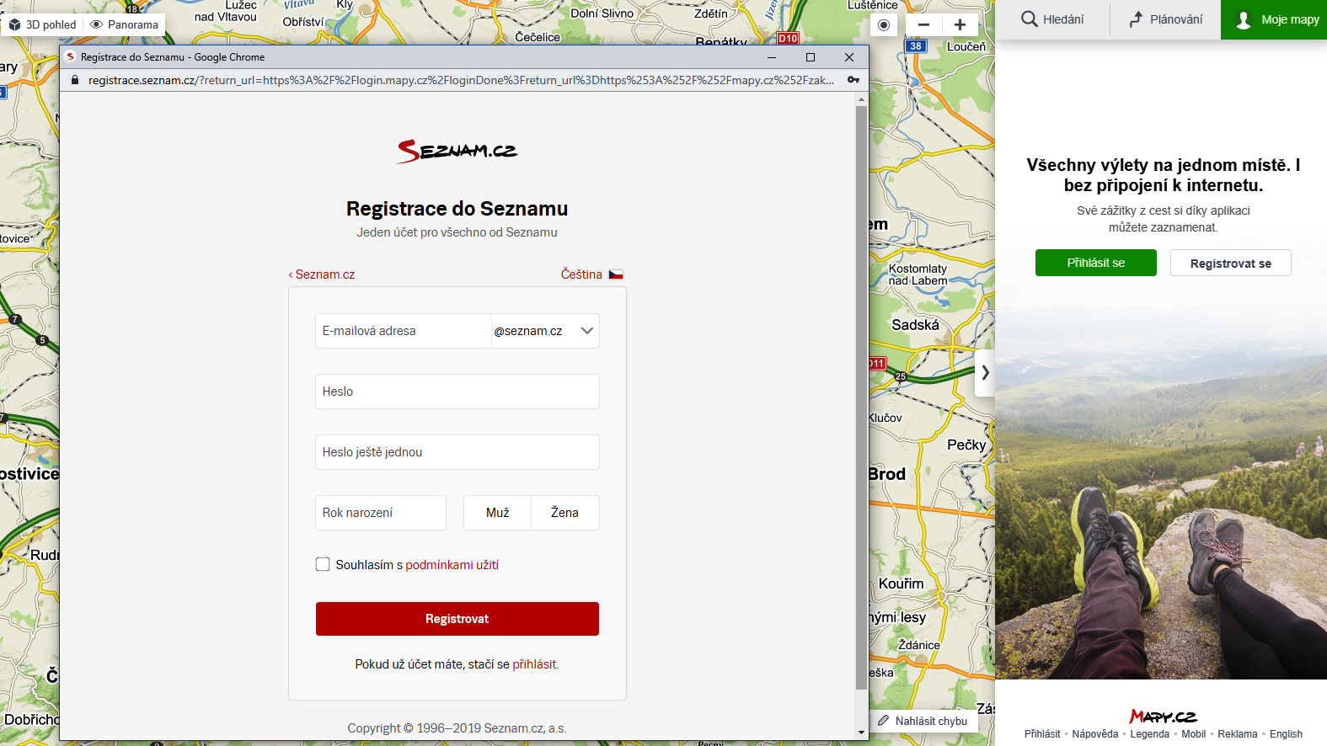Click the Mapy.cz logo in footer

pos(1163,717)
